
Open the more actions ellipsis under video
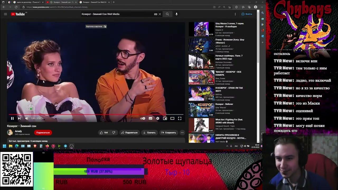click(182, 132)
